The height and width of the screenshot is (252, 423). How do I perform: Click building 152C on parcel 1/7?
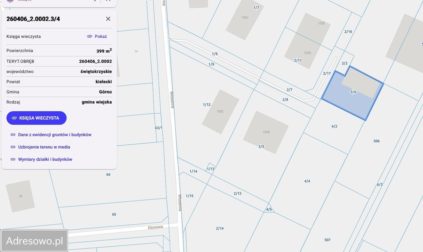tap(245, 18)
